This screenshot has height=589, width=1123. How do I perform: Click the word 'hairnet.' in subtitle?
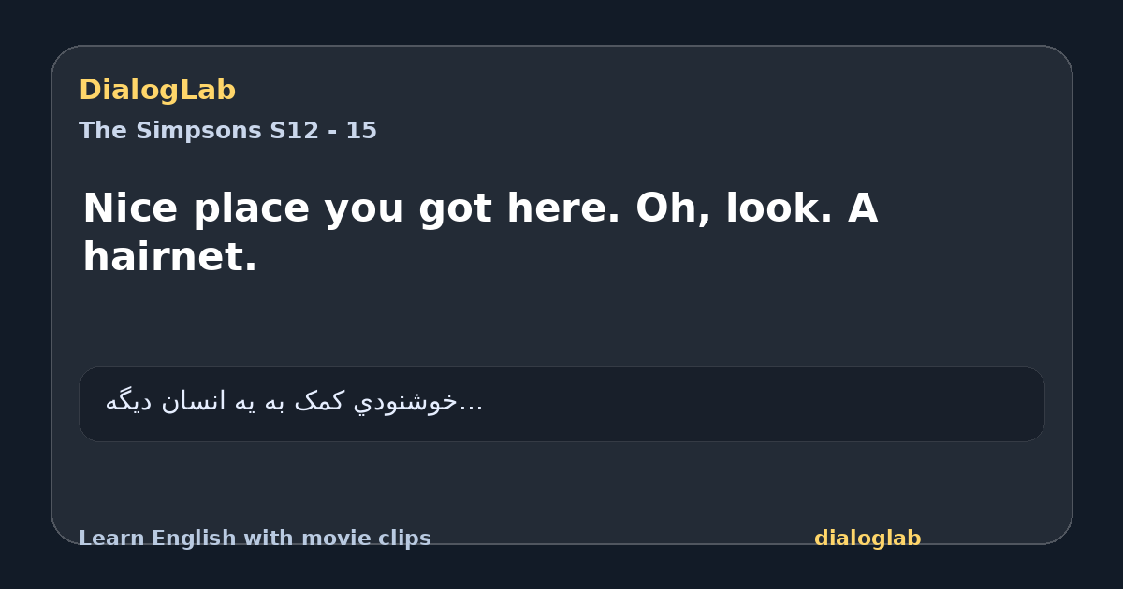click(169, 257)
